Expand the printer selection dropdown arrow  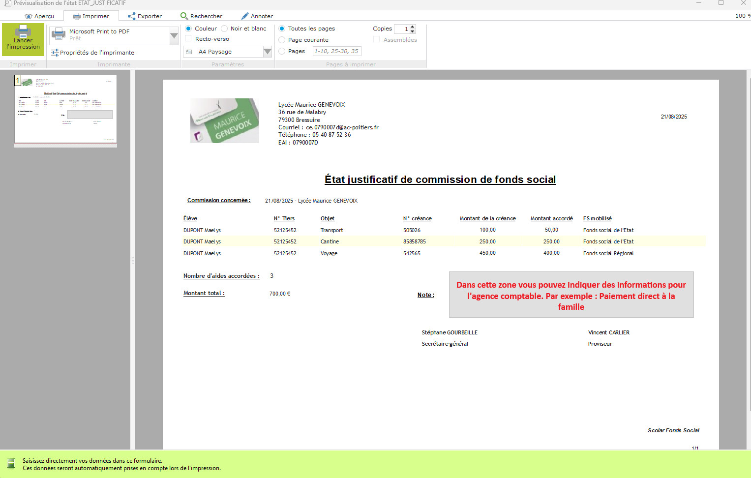click(x=174, y=35)
